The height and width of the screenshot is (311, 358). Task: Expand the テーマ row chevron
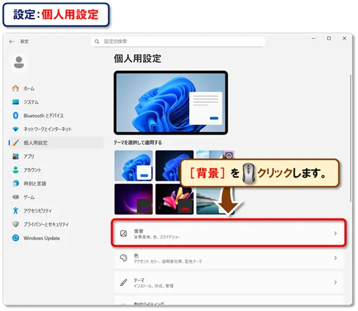click(335, 282)
